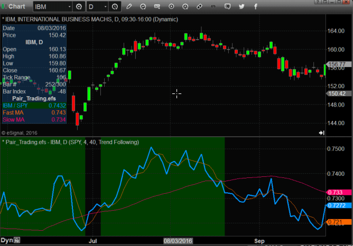
Task: Click the refresh chart circular icon
Action: click(143, 6)
